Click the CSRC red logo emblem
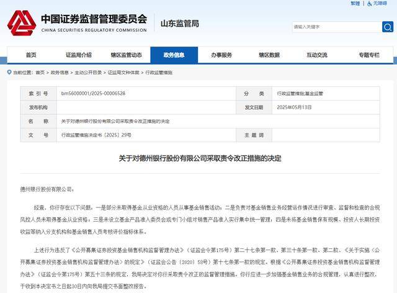Screen dimensions: 397x293 click(22, 23)
